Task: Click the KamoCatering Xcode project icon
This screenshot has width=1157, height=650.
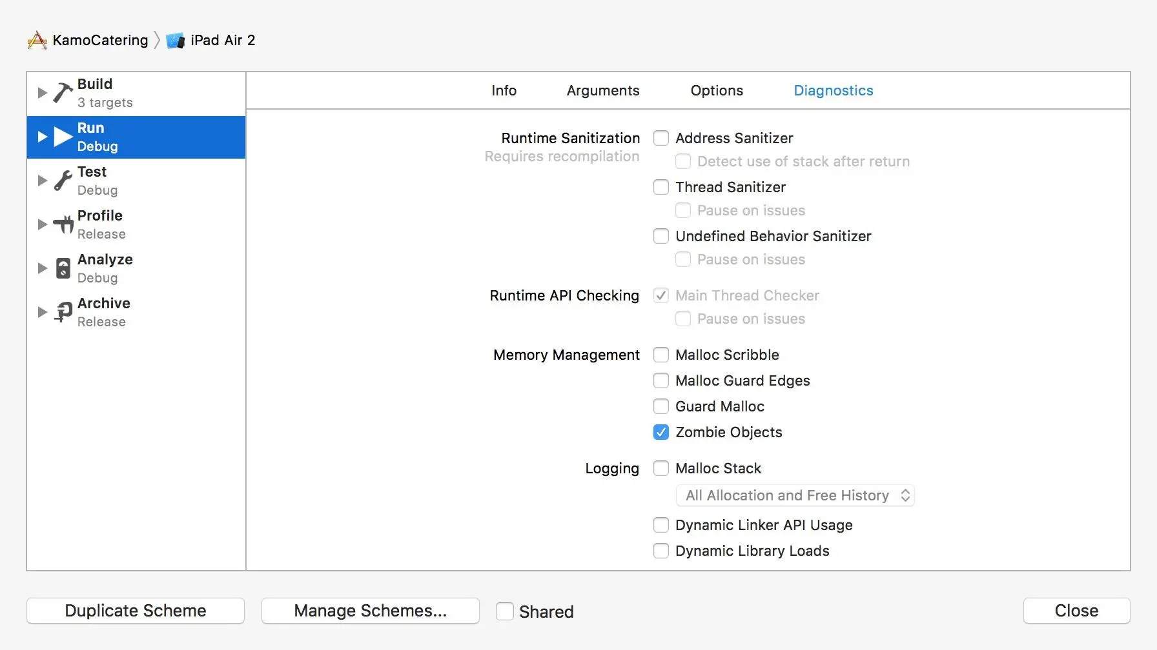Action: [x=37, y=41]
